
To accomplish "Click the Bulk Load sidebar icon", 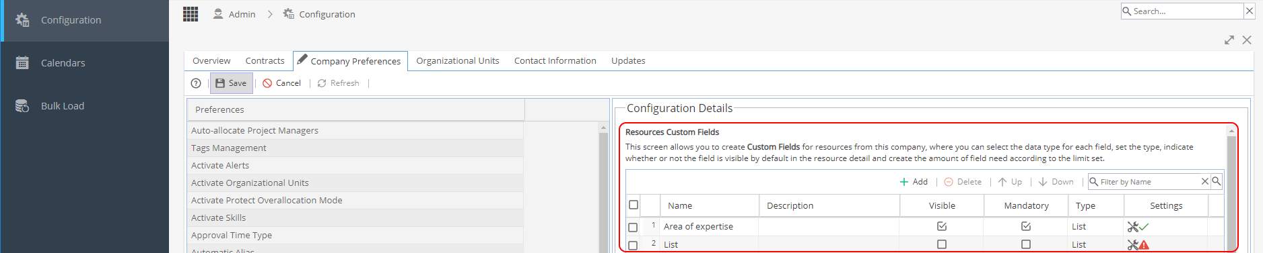I will 22,106.
